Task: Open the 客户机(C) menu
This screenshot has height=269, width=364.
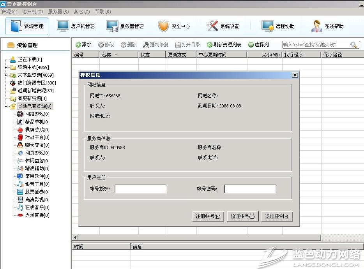Action: [x=33, y=12]
